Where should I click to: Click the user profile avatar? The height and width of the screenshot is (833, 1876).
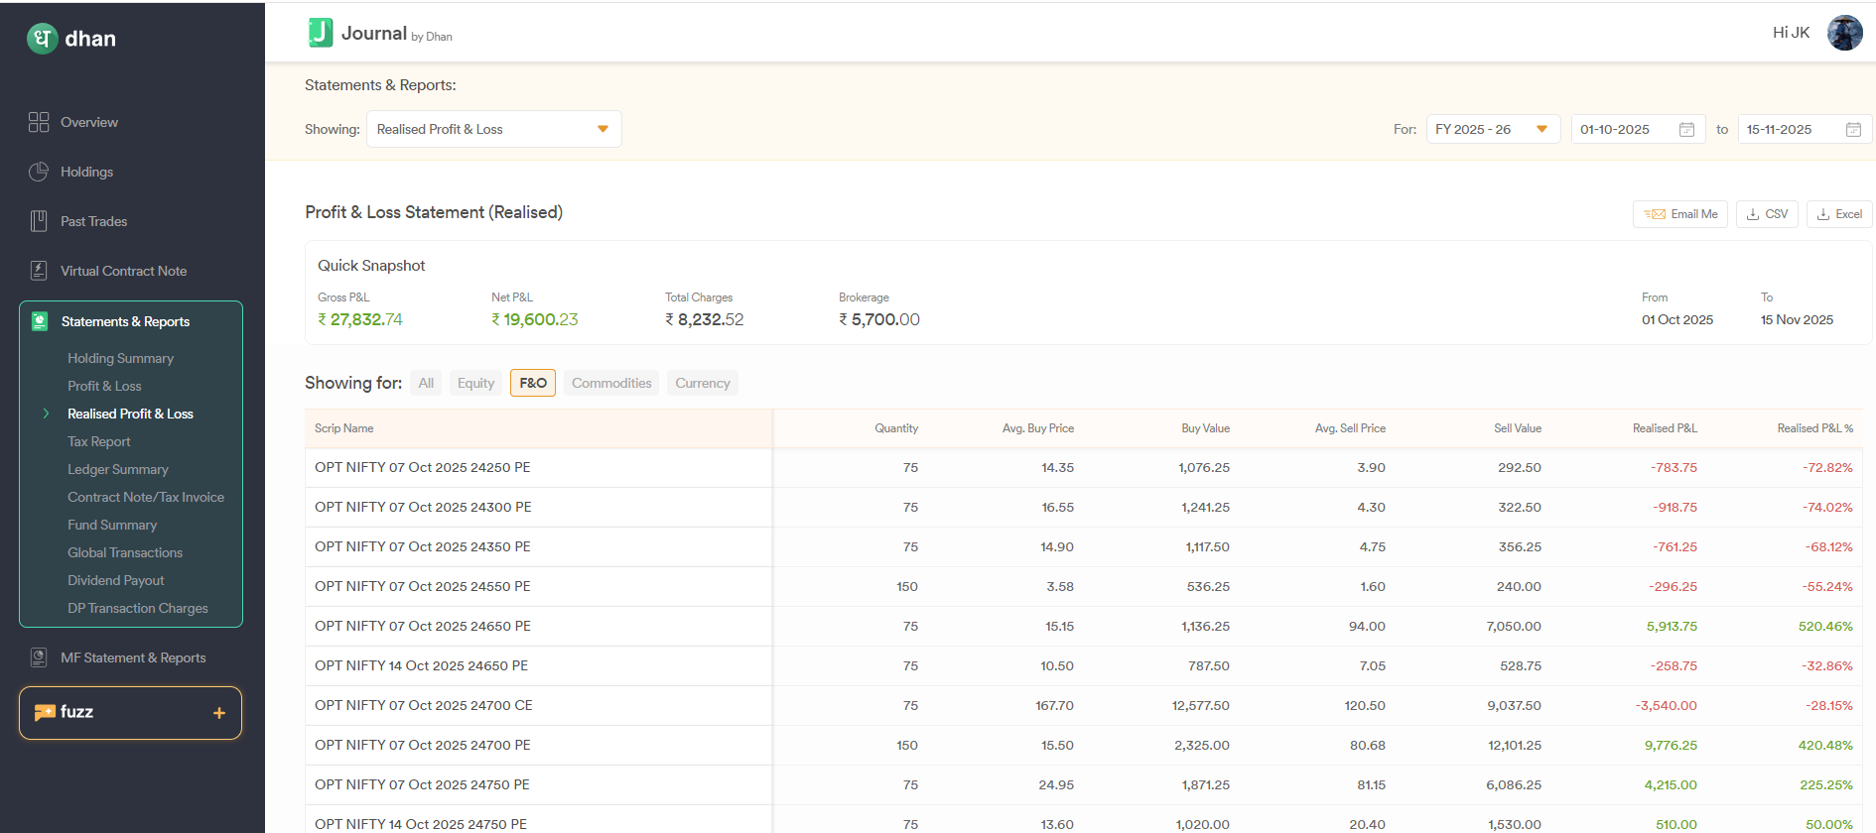click(1844, 33)
